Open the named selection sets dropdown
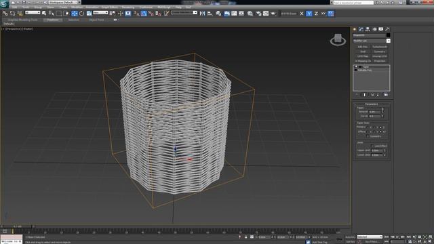The image size is (434, 244). click(x=184, y=13)
